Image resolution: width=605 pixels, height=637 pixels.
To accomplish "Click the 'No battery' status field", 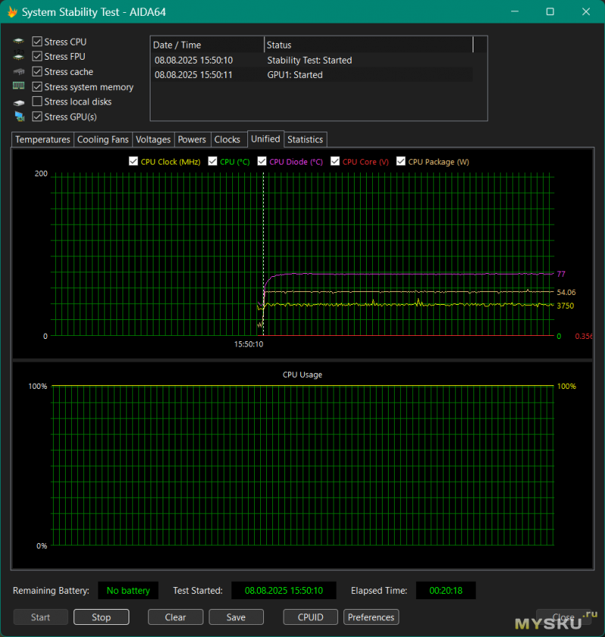I will [129, 590].
